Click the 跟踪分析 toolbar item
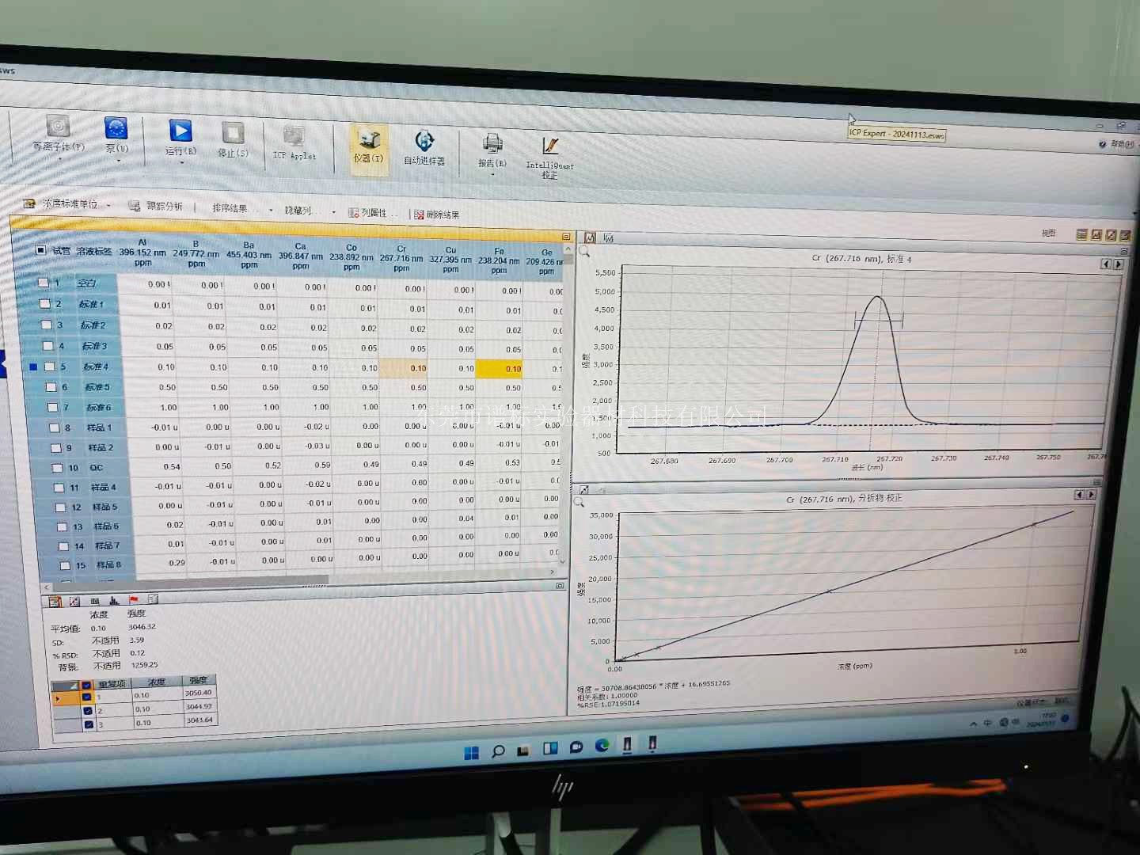The image size is (1140, 855). (x=157, y=206)
